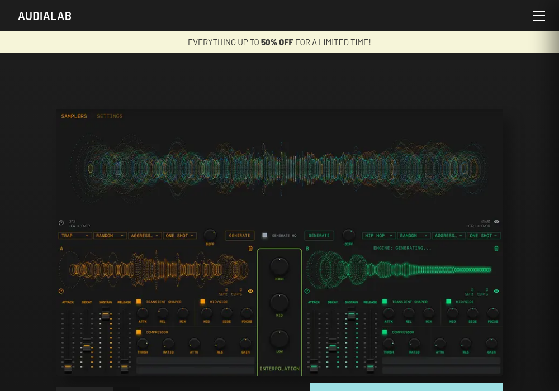Open sampler A's ONE SHOT dropdown
Viewport: 559px width, 391px height.
[x=179, y=235]
